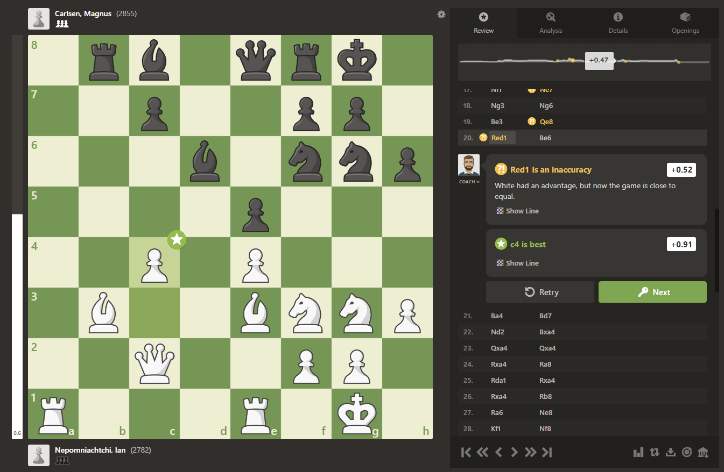Click the +0.47 marker on the evaluation graph

click(x=599, y=62)
